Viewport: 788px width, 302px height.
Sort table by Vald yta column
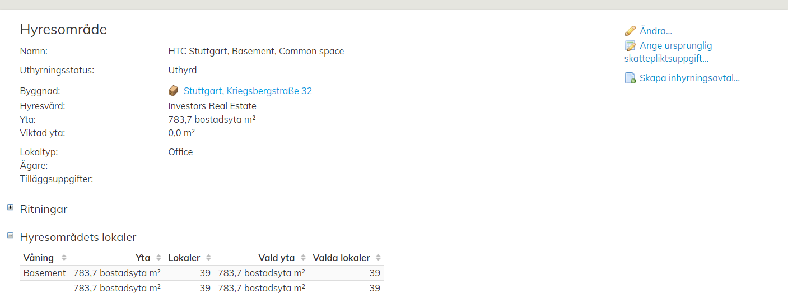point(303,258)
